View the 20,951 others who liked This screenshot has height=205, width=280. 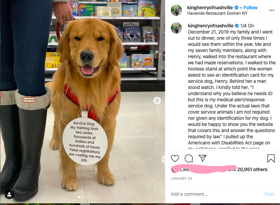pyautogui.click(x=252, y=169)
